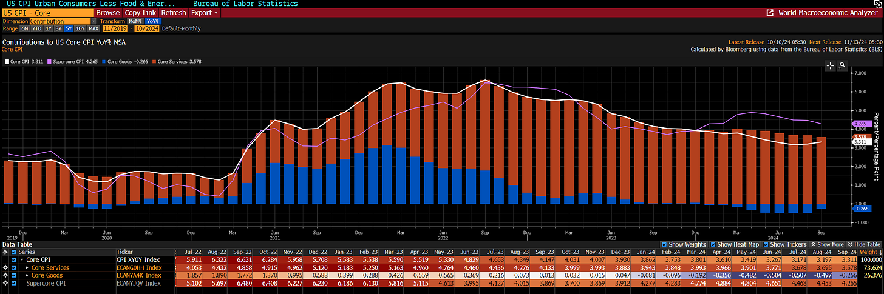
Task: Uncheck the Core Goods series checkbox
Action: tap(13, 275)
